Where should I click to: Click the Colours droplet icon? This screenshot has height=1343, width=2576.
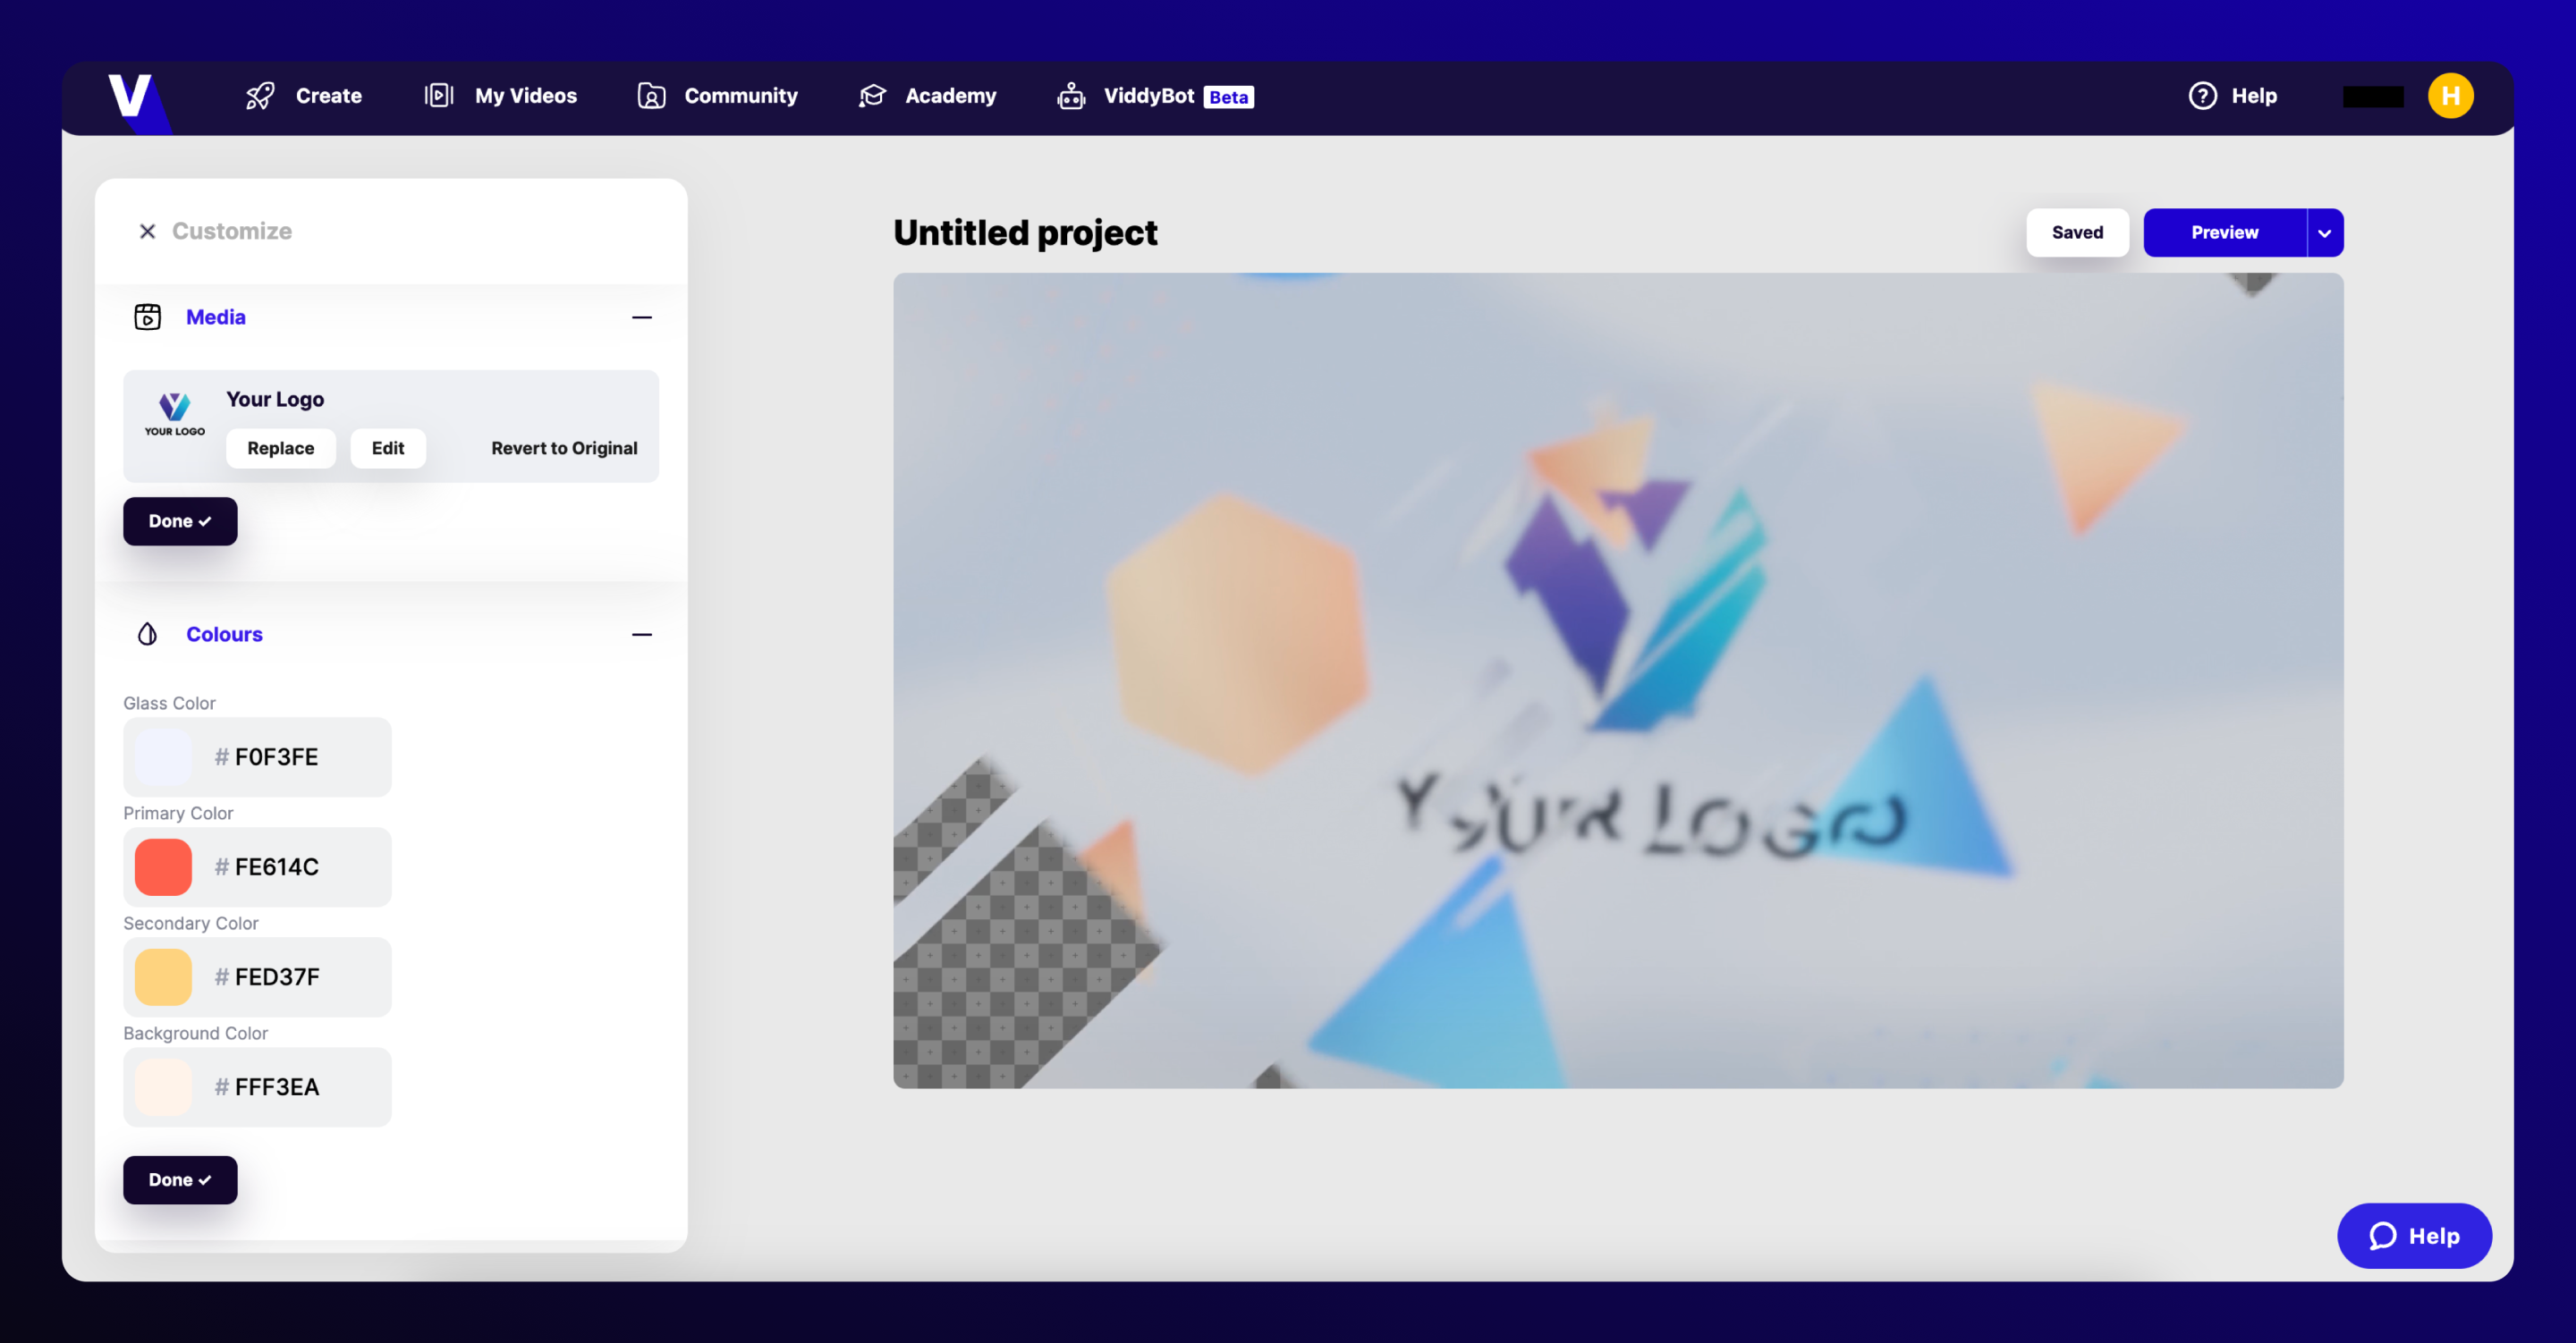point(147,634)
